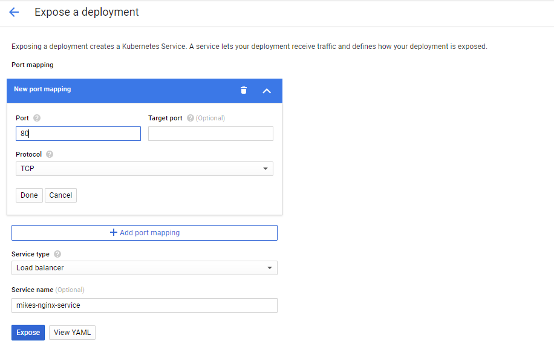Image resolution: width=554 pixels, height=358 pixels.
Task: Cancel the new port mapping
Action: pos(60,195)
